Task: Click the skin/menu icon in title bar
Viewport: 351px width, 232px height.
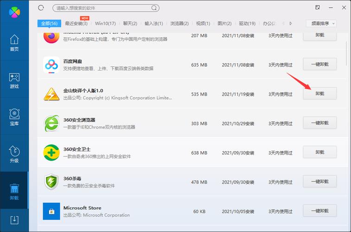Action: 318,7
